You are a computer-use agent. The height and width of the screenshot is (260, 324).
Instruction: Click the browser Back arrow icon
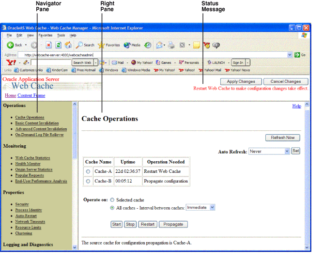click(x=10, y=45)
